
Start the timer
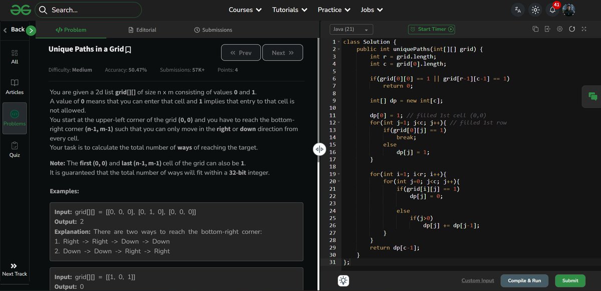tap(431, 29)
